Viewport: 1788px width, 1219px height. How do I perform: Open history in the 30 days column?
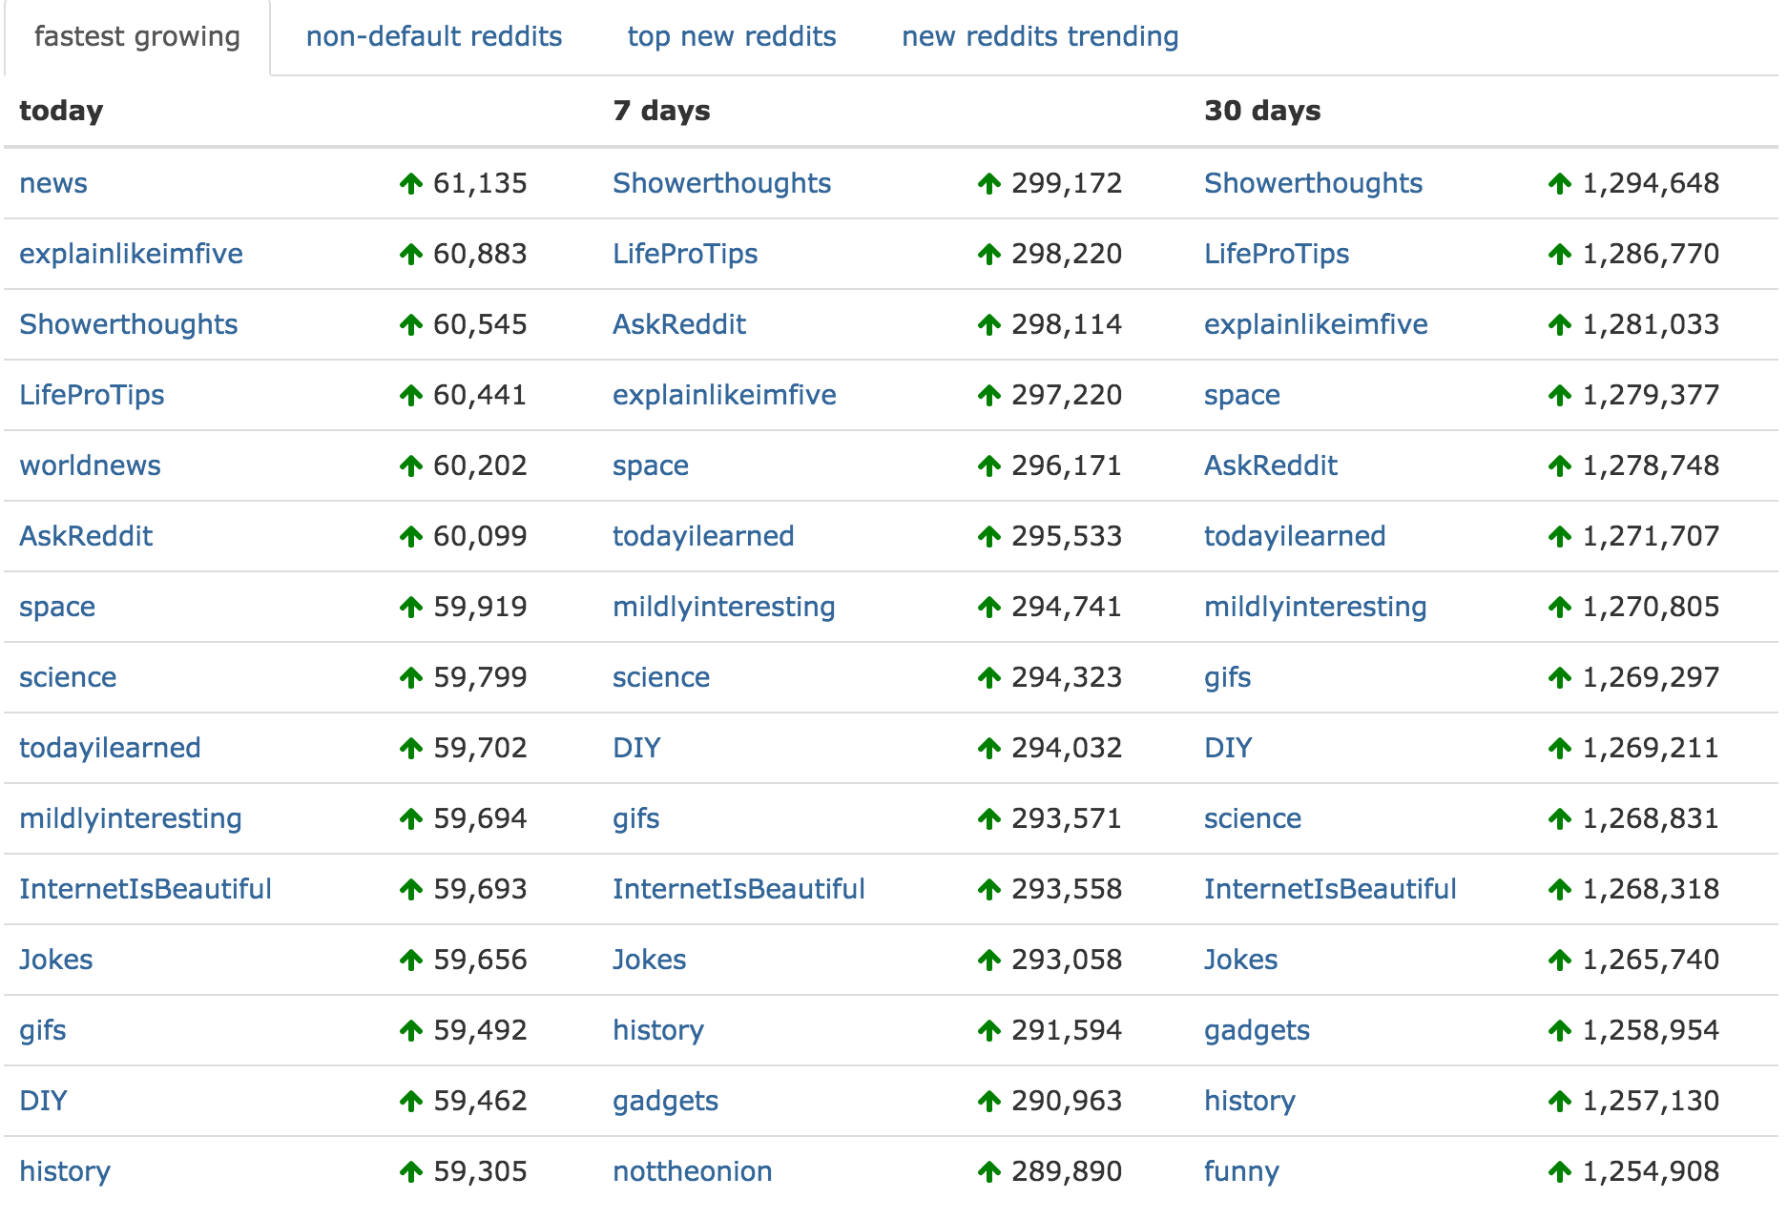1250,1101
